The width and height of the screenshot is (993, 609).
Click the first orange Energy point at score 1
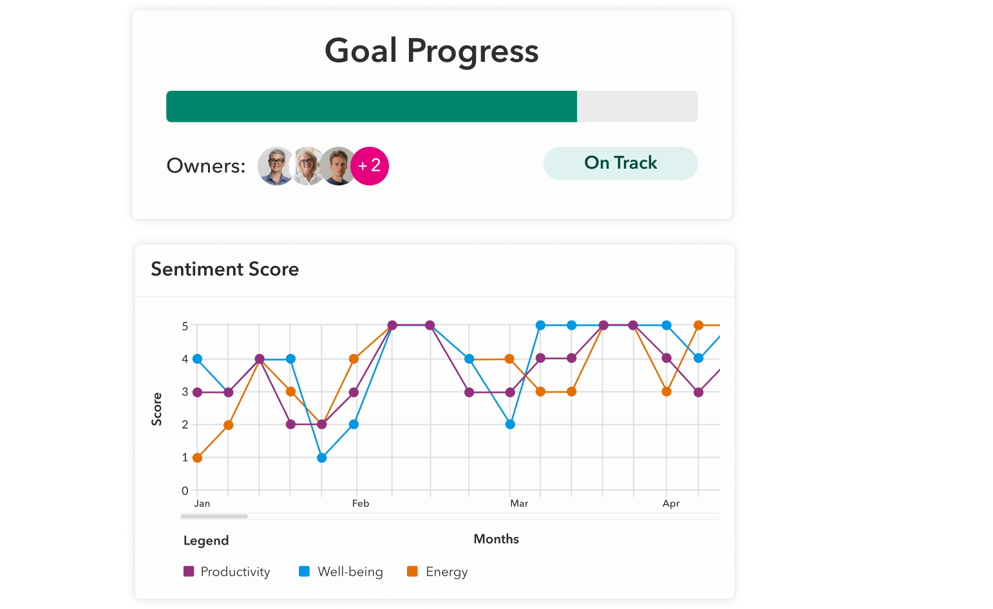pyautogui.click(x=198, y=458)
